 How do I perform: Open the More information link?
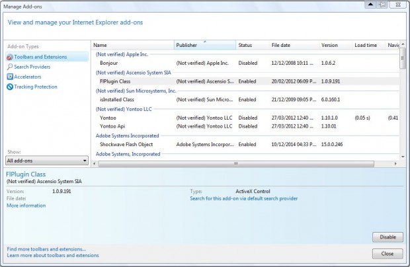pyautogui.click(x=26, y=206)
